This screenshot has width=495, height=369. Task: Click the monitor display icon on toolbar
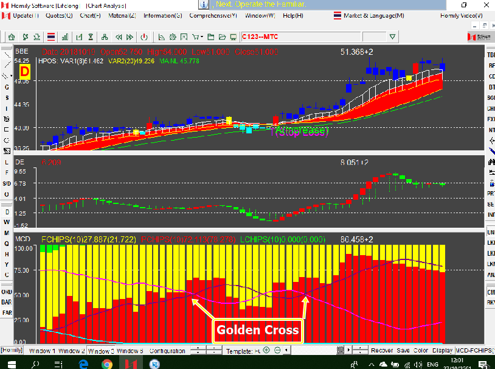point(232,37)
